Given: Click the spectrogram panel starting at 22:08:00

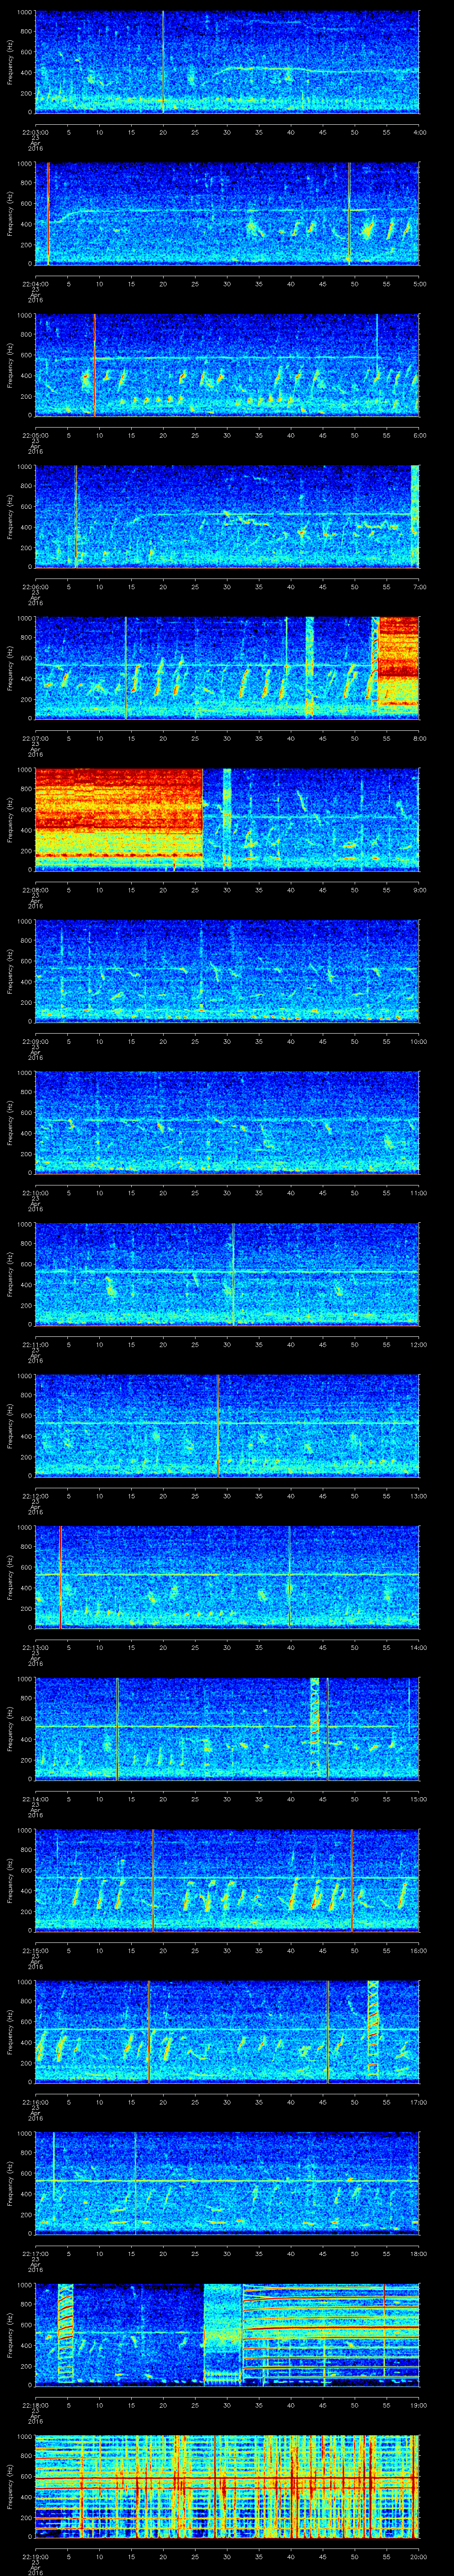Looking at the screenshot, I should pyautogui.click(x=227, y=819).
